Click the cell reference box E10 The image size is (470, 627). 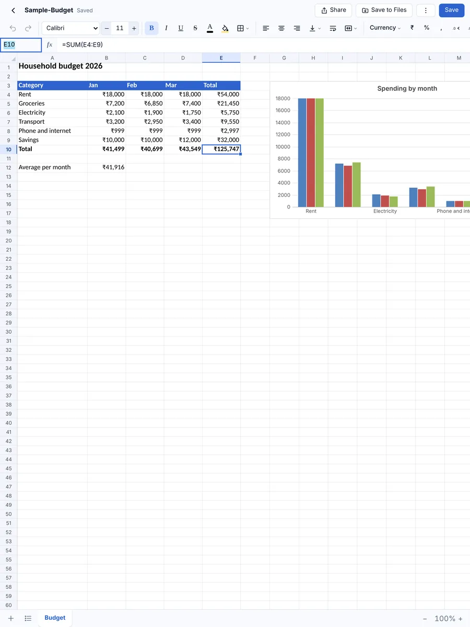(21, 45)
